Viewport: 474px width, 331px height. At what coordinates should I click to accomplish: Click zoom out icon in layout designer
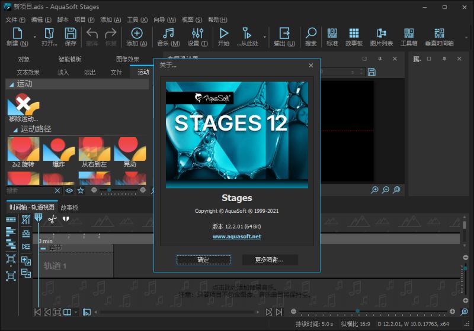click(386, 190)
